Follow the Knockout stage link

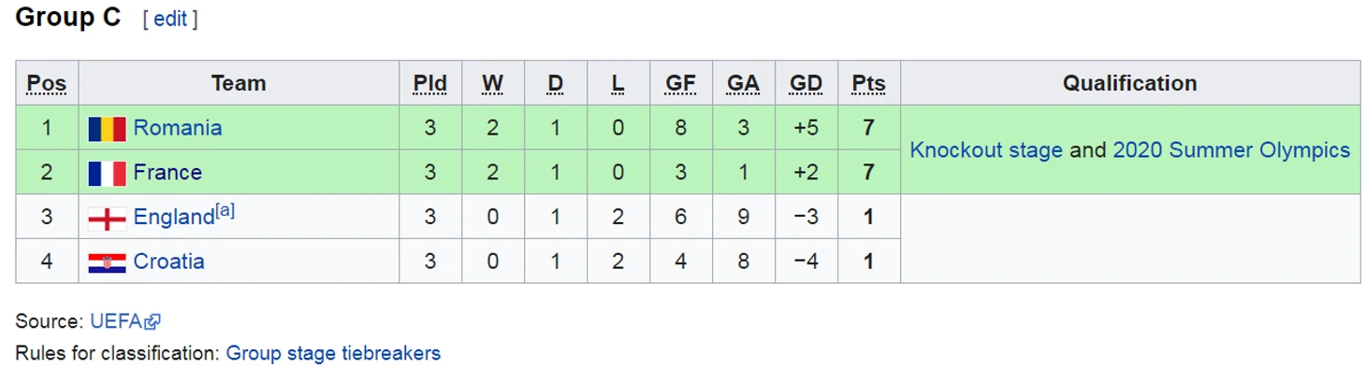986,150
